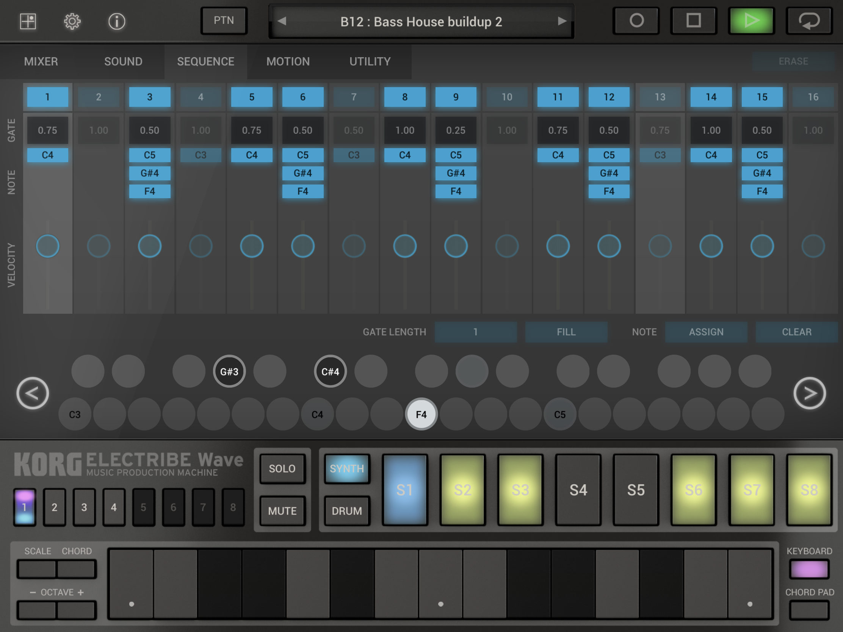Pick the G#3 note circle

(229, 371)
